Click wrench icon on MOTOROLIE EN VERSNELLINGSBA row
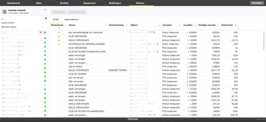Image resolution: width=266 pixels, height=122 pixels. click(x=59, y=44)
